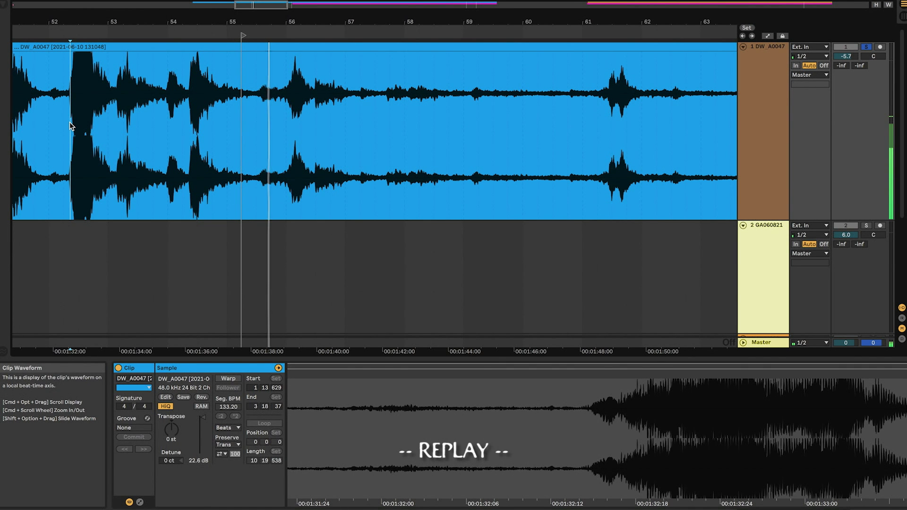Image resolution: width=907 pixels, height=510 pixels.
Task: Show the sample box waveform icon
Action: [x=129, y=502]
